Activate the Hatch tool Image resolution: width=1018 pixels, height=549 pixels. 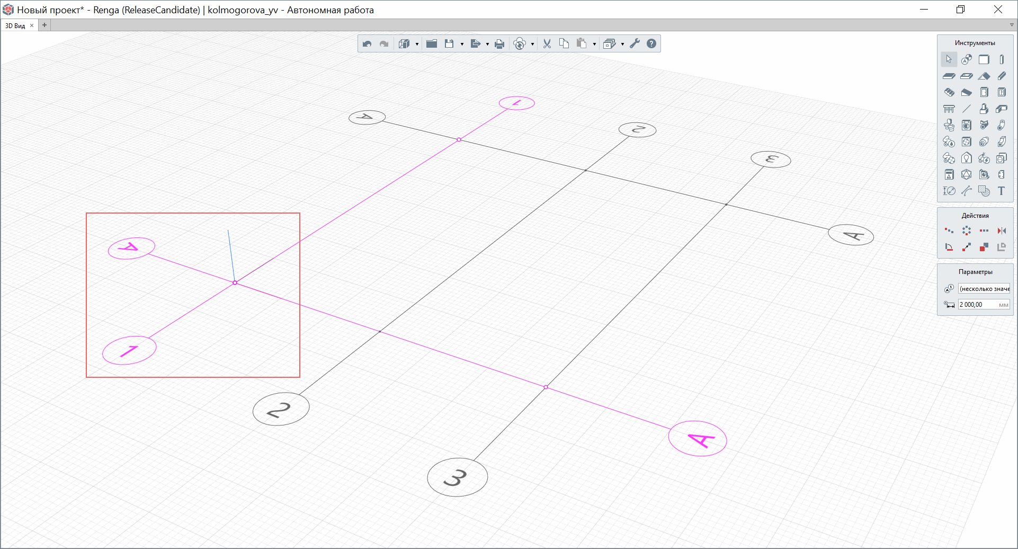pyautogui.click(x=984, y=191)
